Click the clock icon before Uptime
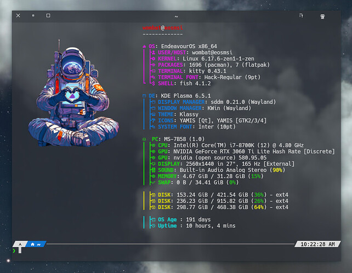Image resolution: width=352 pixels, height=273 pixels. pyautogui.click(x=154, y=226)
